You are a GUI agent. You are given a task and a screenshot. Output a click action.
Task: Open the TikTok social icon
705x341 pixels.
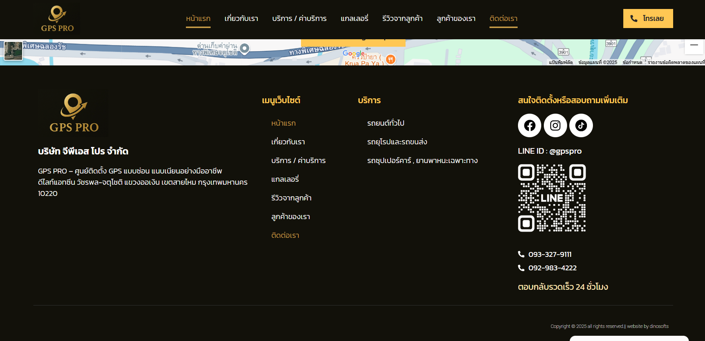(x=581, y=126)
